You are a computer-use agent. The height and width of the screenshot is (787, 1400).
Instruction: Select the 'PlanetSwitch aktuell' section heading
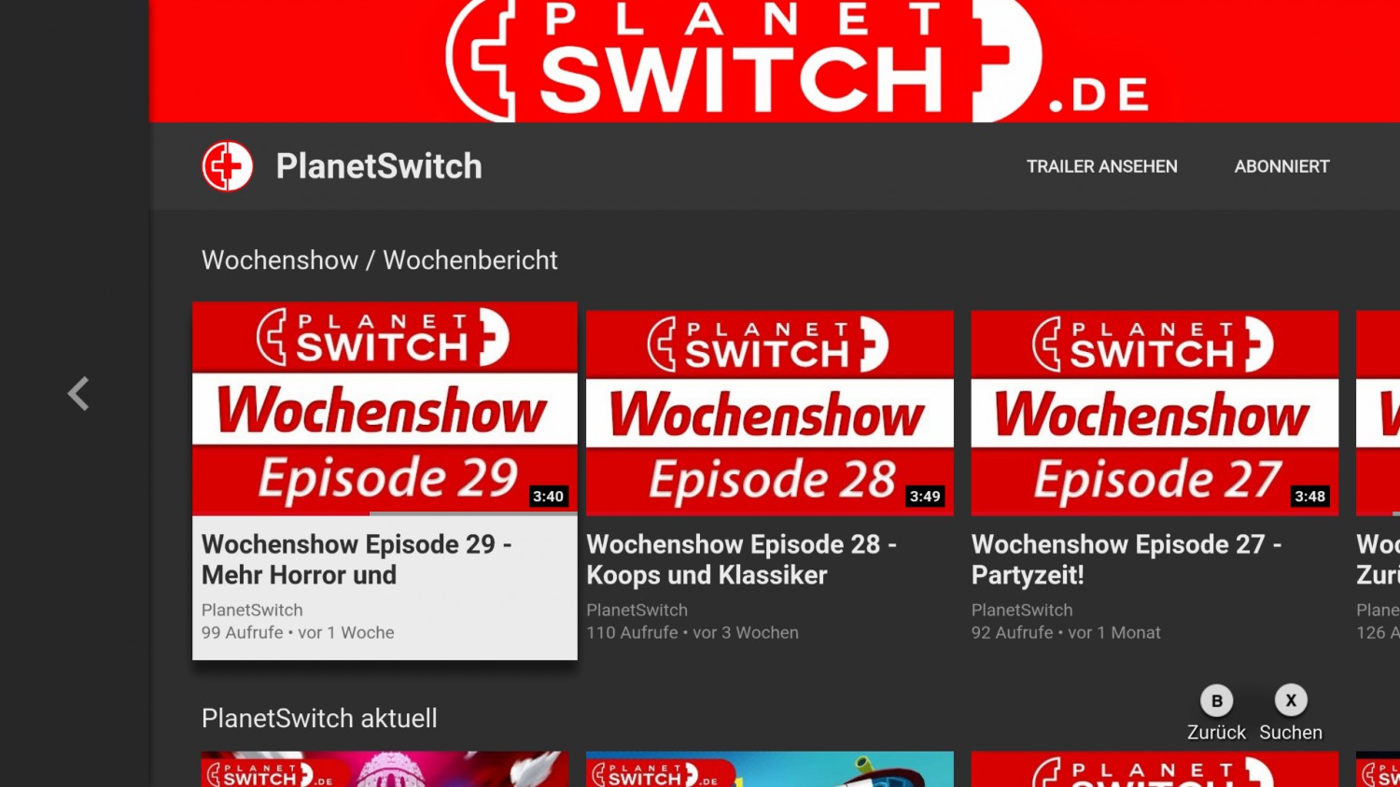[319, 718]
